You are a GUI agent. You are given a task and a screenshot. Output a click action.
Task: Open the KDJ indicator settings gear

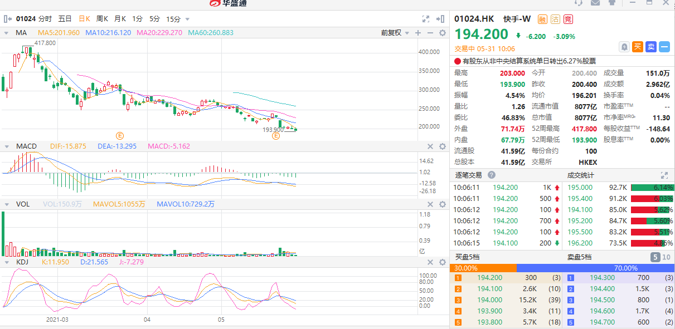tap(442, 262)
